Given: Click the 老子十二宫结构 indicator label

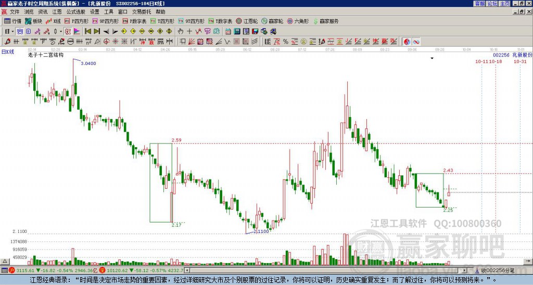Looking at the screenshot, I should (x=46, y=55).
